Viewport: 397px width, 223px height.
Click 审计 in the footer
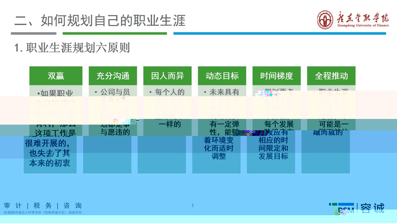(x=13, y=206)
